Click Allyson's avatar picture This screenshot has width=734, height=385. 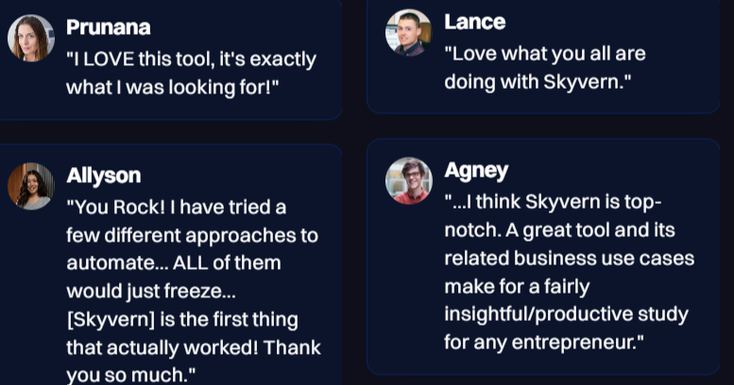pyautogui.click(x=31, y=186)
